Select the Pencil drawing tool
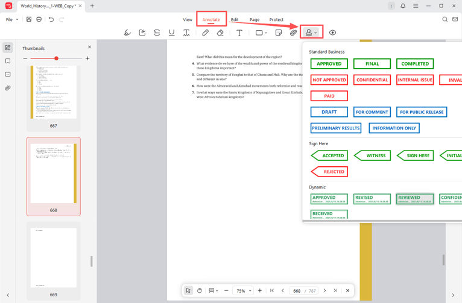The width and height of the screenshot is (462, 303). [205, 33]
